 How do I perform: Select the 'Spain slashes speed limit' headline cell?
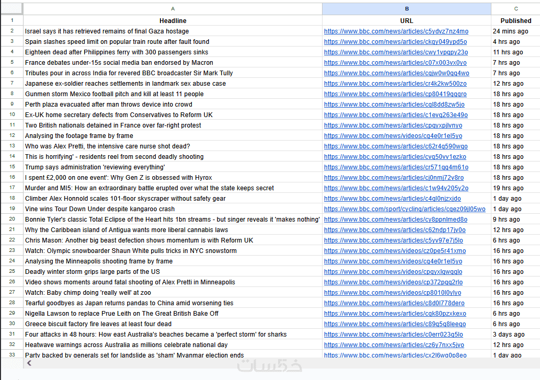click(173, 42)
